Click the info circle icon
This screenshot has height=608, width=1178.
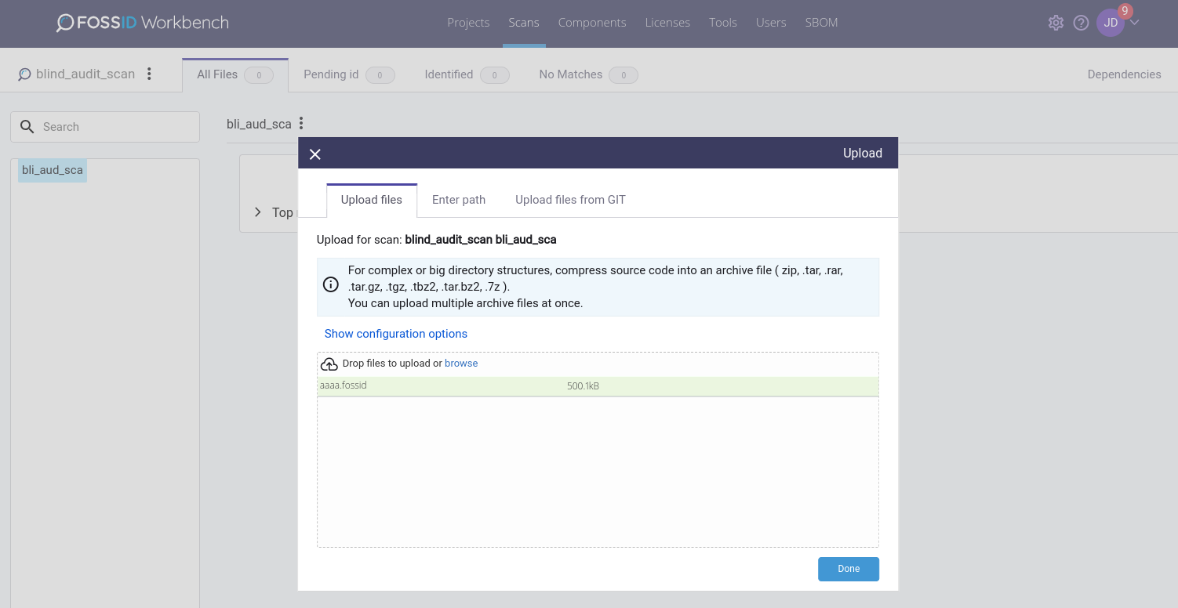[331, 284]
